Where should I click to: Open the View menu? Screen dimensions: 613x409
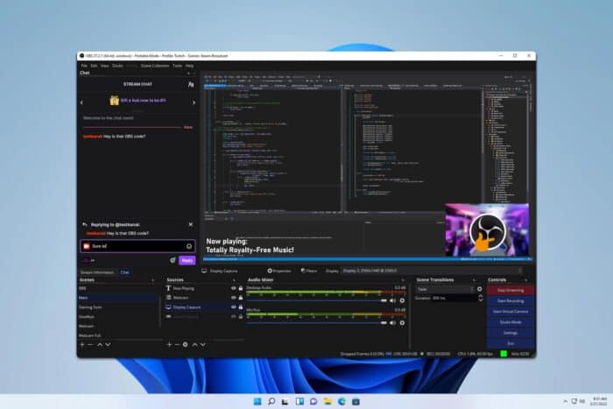click(105, 66)
